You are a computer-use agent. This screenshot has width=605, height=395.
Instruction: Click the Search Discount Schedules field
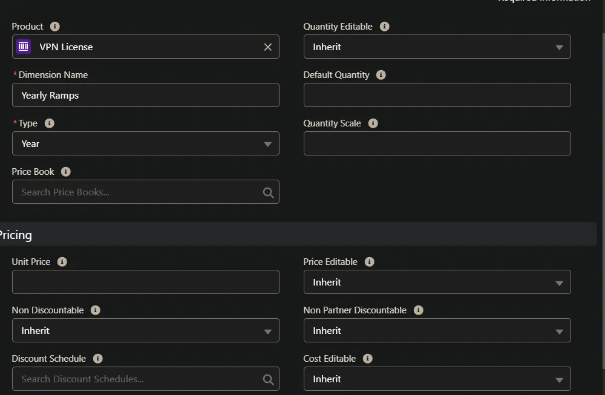(x=145, y=379)
